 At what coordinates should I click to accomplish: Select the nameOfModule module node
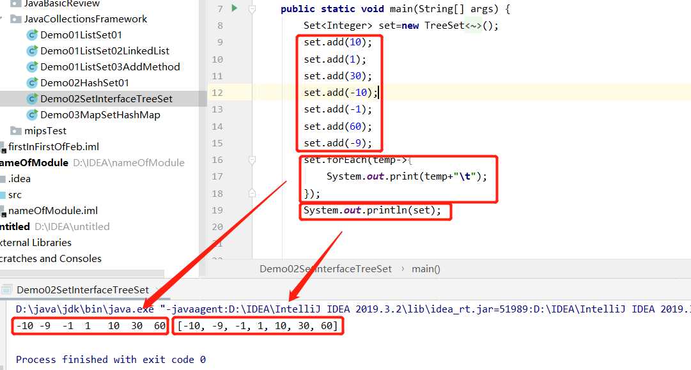click(34, 162)
